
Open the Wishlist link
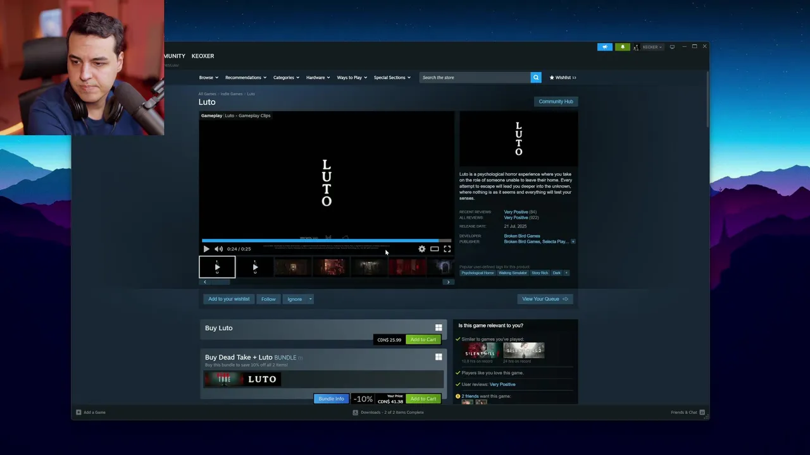tap(563, 77)
